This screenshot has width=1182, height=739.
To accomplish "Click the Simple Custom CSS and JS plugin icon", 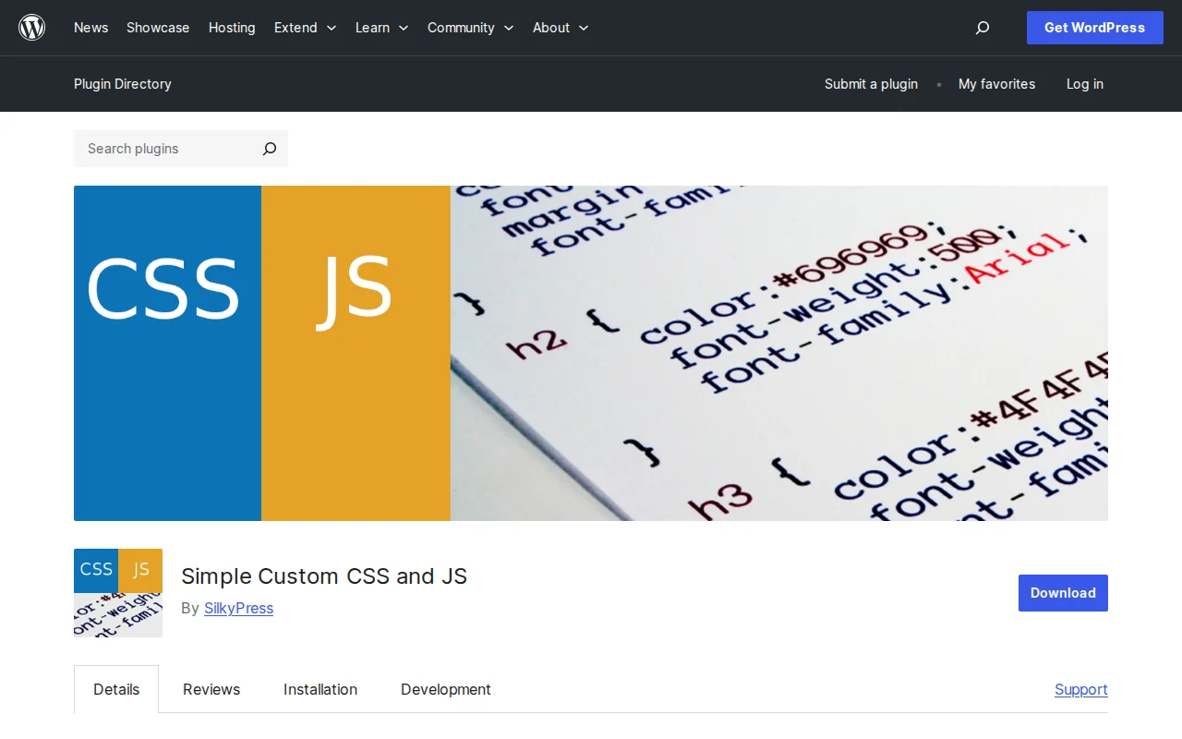I will click(x=117, y=593).
